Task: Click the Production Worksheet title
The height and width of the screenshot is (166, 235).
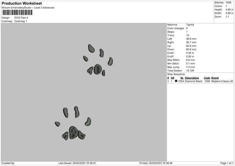Action: (22, 3)
